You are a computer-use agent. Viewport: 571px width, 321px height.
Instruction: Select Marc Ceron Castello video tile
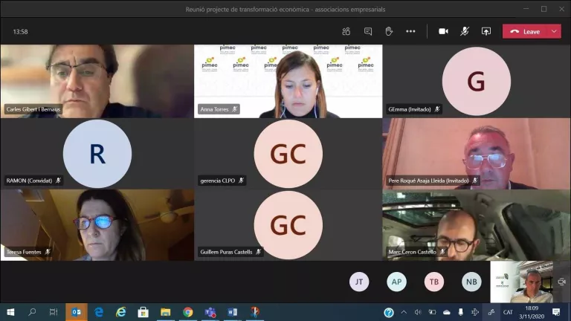[x=477, y=225]
